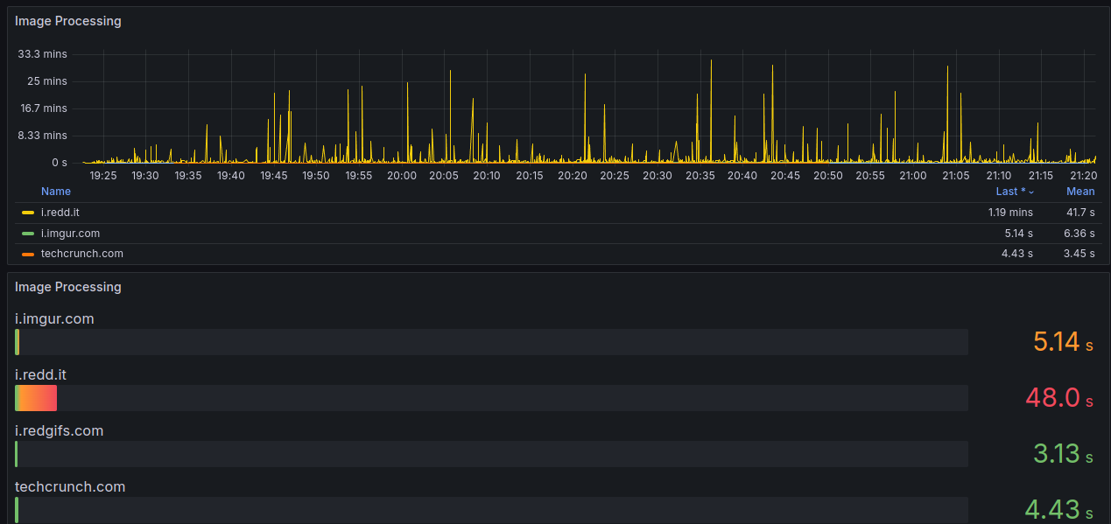Select the 1.19 mins last value
This screenshot has width=1111, height=524.
(1010, 213)
